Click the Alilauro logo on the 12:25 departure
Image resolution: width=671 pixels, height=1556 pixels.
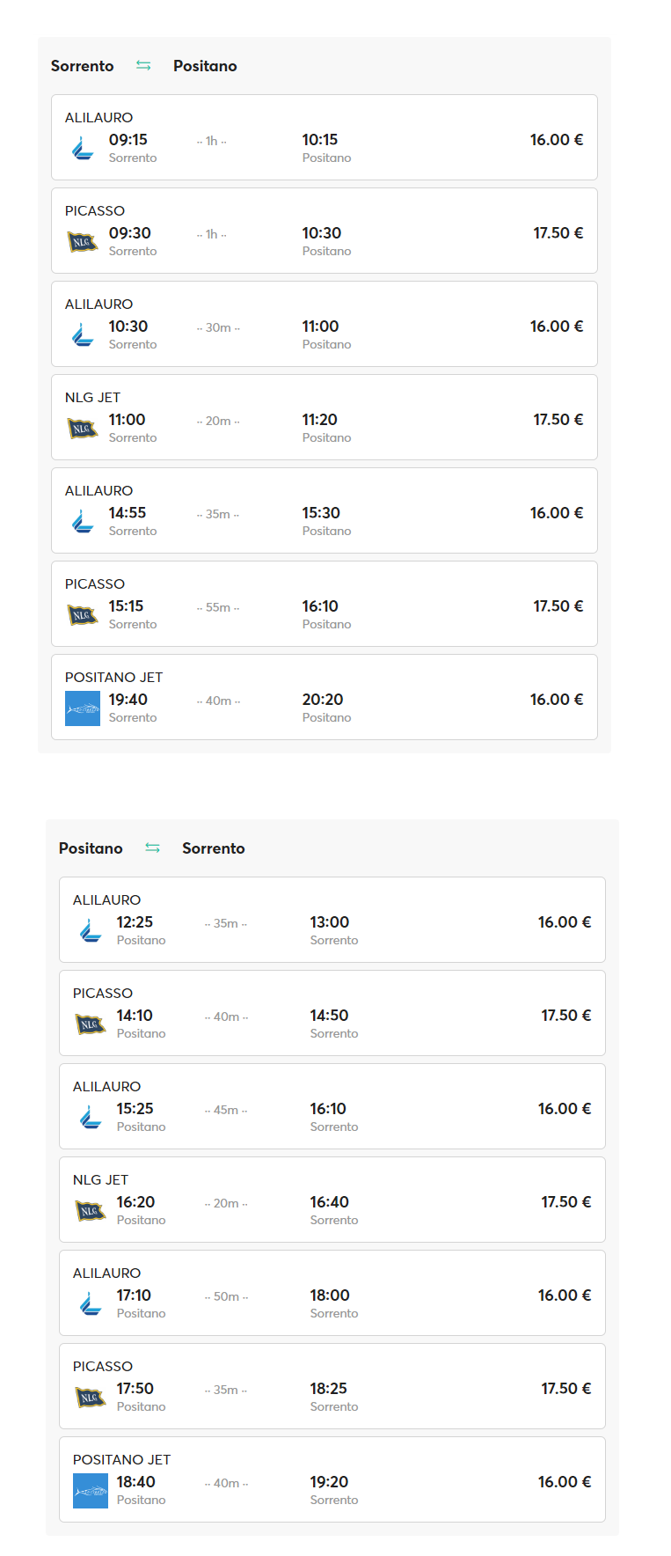[91, 931]
